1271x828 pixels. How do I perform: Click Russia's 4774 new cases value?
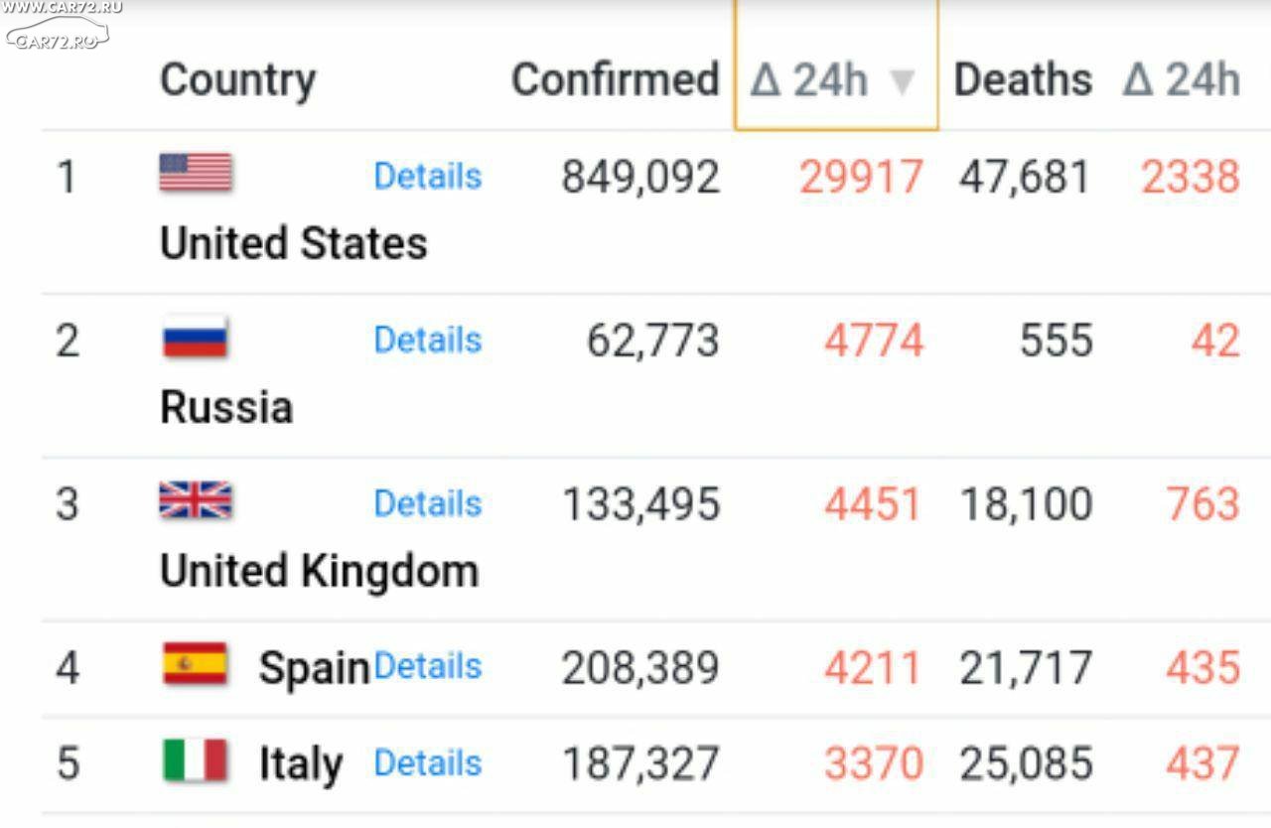[x=874, y=341]
